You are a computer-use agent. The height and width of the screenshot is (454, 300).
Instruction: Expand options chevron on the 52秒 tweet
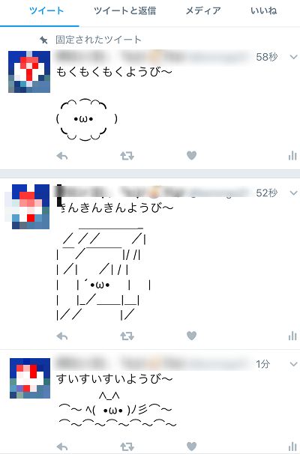point(293,193)
